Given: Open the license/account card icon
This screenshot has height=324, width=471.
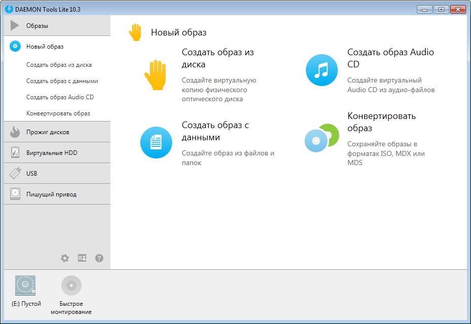Looking at the screenshot, I should [x=82, y=258].
